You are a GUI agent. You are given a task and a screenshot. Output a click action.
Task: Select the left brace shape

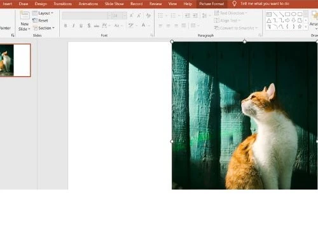(x=287, y=27)
